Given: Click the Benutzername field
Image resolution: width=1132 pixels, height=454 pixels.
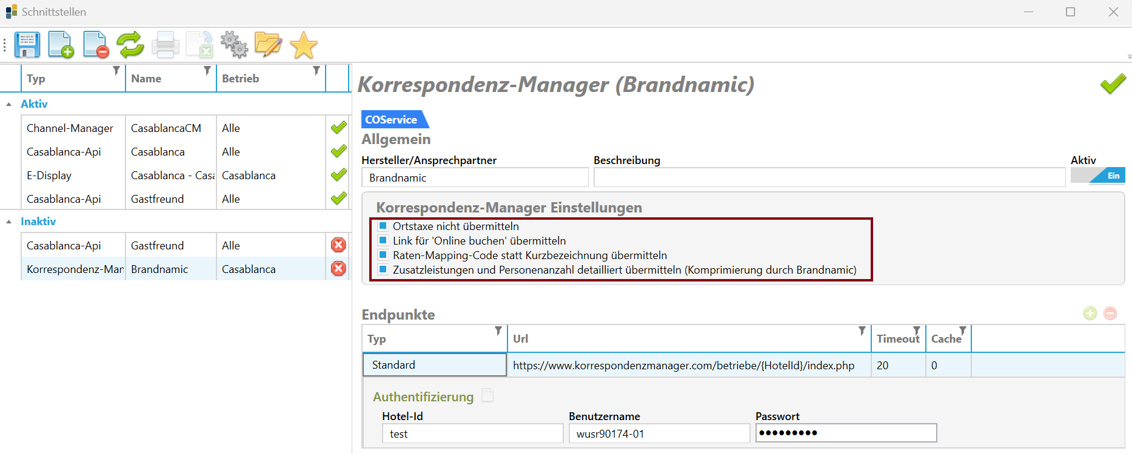Looking at the screenshot, I should (660, 433).
